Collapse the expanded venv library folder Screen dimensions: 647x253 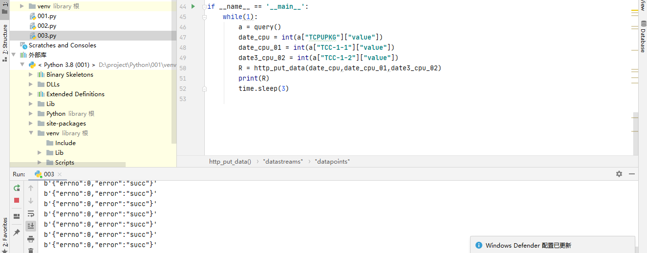pyautogui.click(x=31, y=133)
